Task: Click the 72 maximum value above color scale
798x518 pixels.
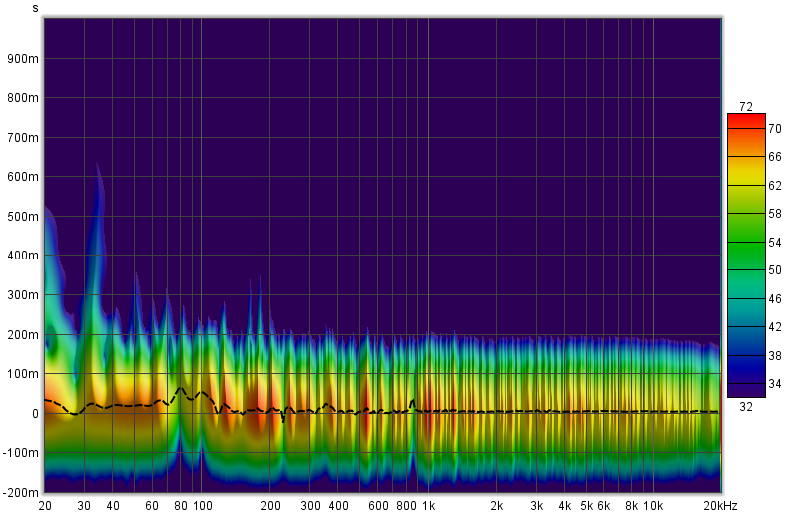Action: (x=746, y=107)
